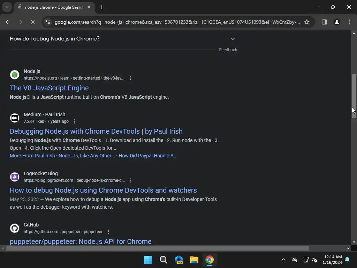The image size is (357, 268).
Task: Open 'Node. Js, Like Any Other...' sublink
Action: (87, 156)
